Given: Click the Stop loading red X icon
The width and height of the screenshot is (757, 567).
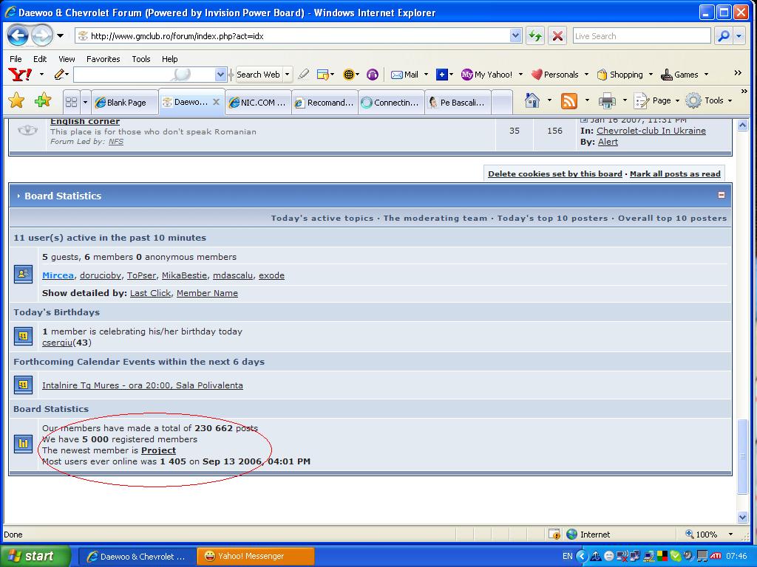Looking at the screenshot, I should [557, 35].
